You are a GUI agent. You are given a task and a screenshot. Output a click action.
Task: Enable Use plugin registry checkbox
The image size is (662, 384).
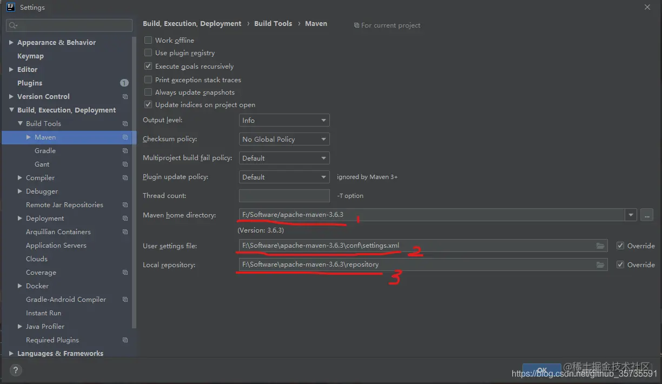(148, 53)
